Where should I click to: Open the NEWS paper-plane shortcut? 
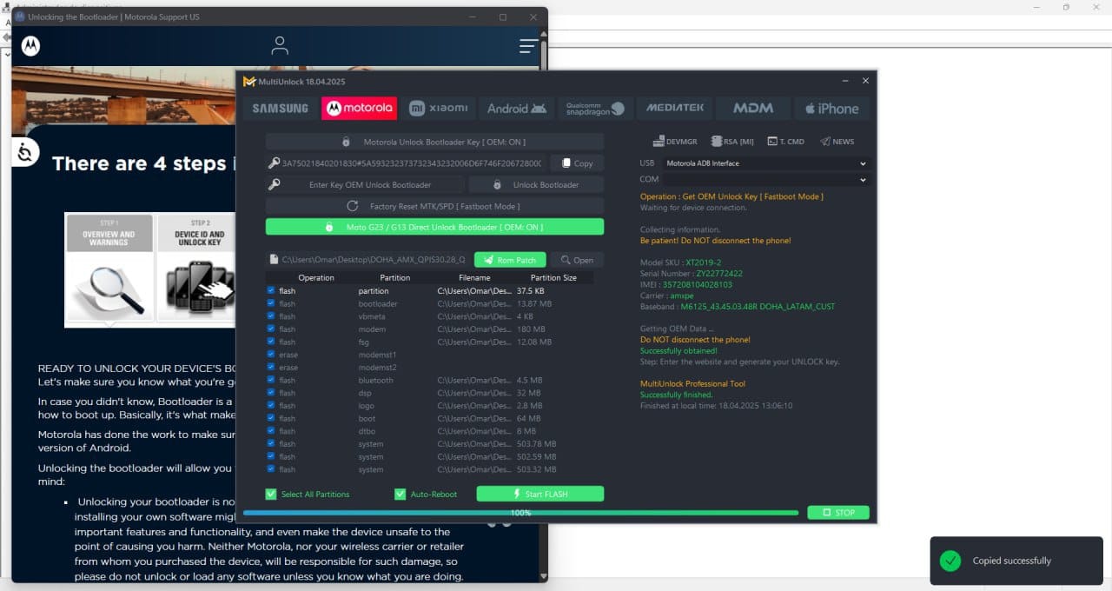(837, 142)
